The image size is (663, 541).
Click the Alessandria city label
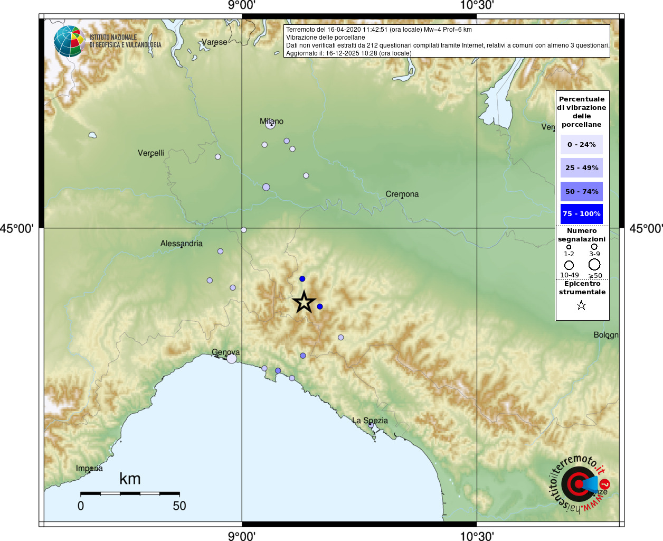(182, 244)
